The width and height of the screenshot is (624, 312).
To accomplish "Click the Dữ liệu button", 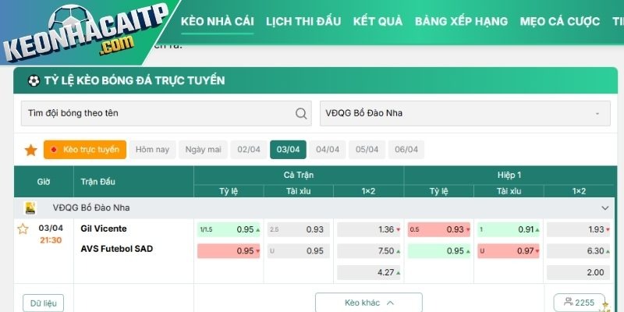I will pyautogui.click(x=44, y=303).
